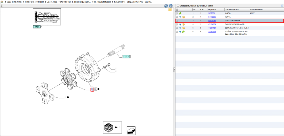Open part number link 84478095
The height and width of the screenshot is (136, 284).
[212, 17]
